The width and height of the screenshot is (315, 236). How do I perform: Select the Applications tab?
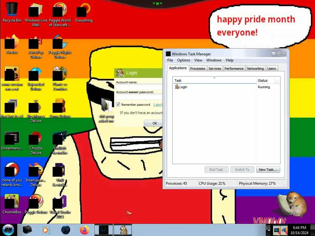tap(178, 68)
